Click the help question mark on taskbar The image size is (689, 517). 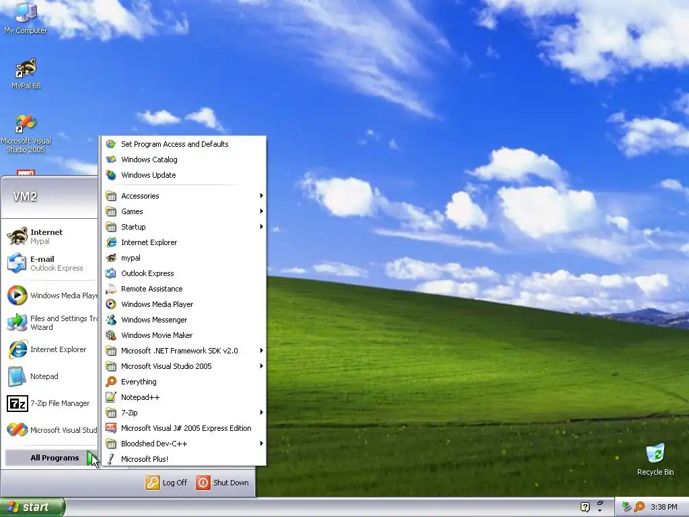585,507
